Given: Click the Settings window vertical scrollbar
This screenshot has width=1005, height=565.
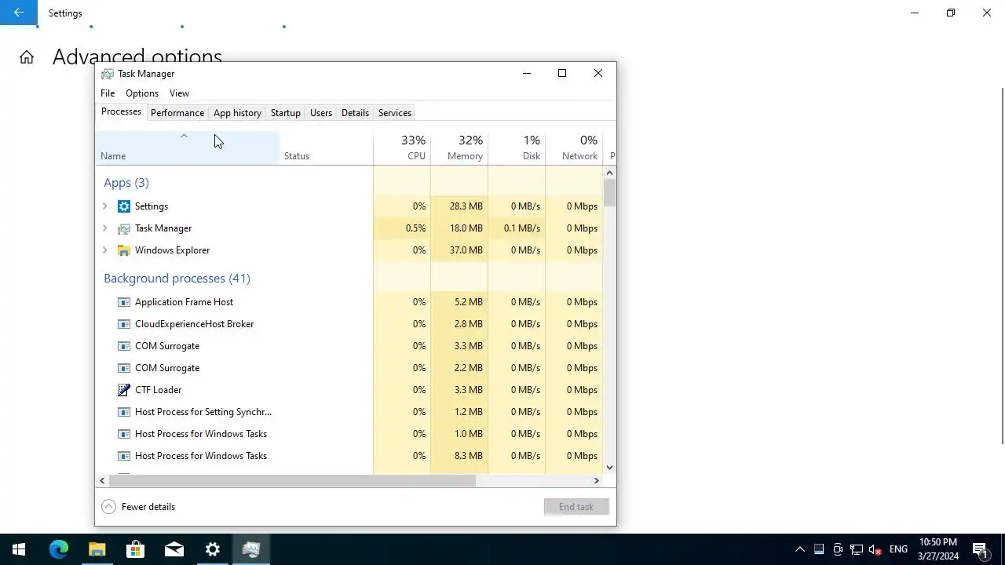Looking at the screenshot, I should coord(1002,265).
